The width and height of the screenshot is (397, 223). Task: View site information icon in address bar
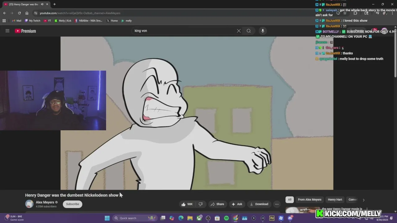point(36,13)
